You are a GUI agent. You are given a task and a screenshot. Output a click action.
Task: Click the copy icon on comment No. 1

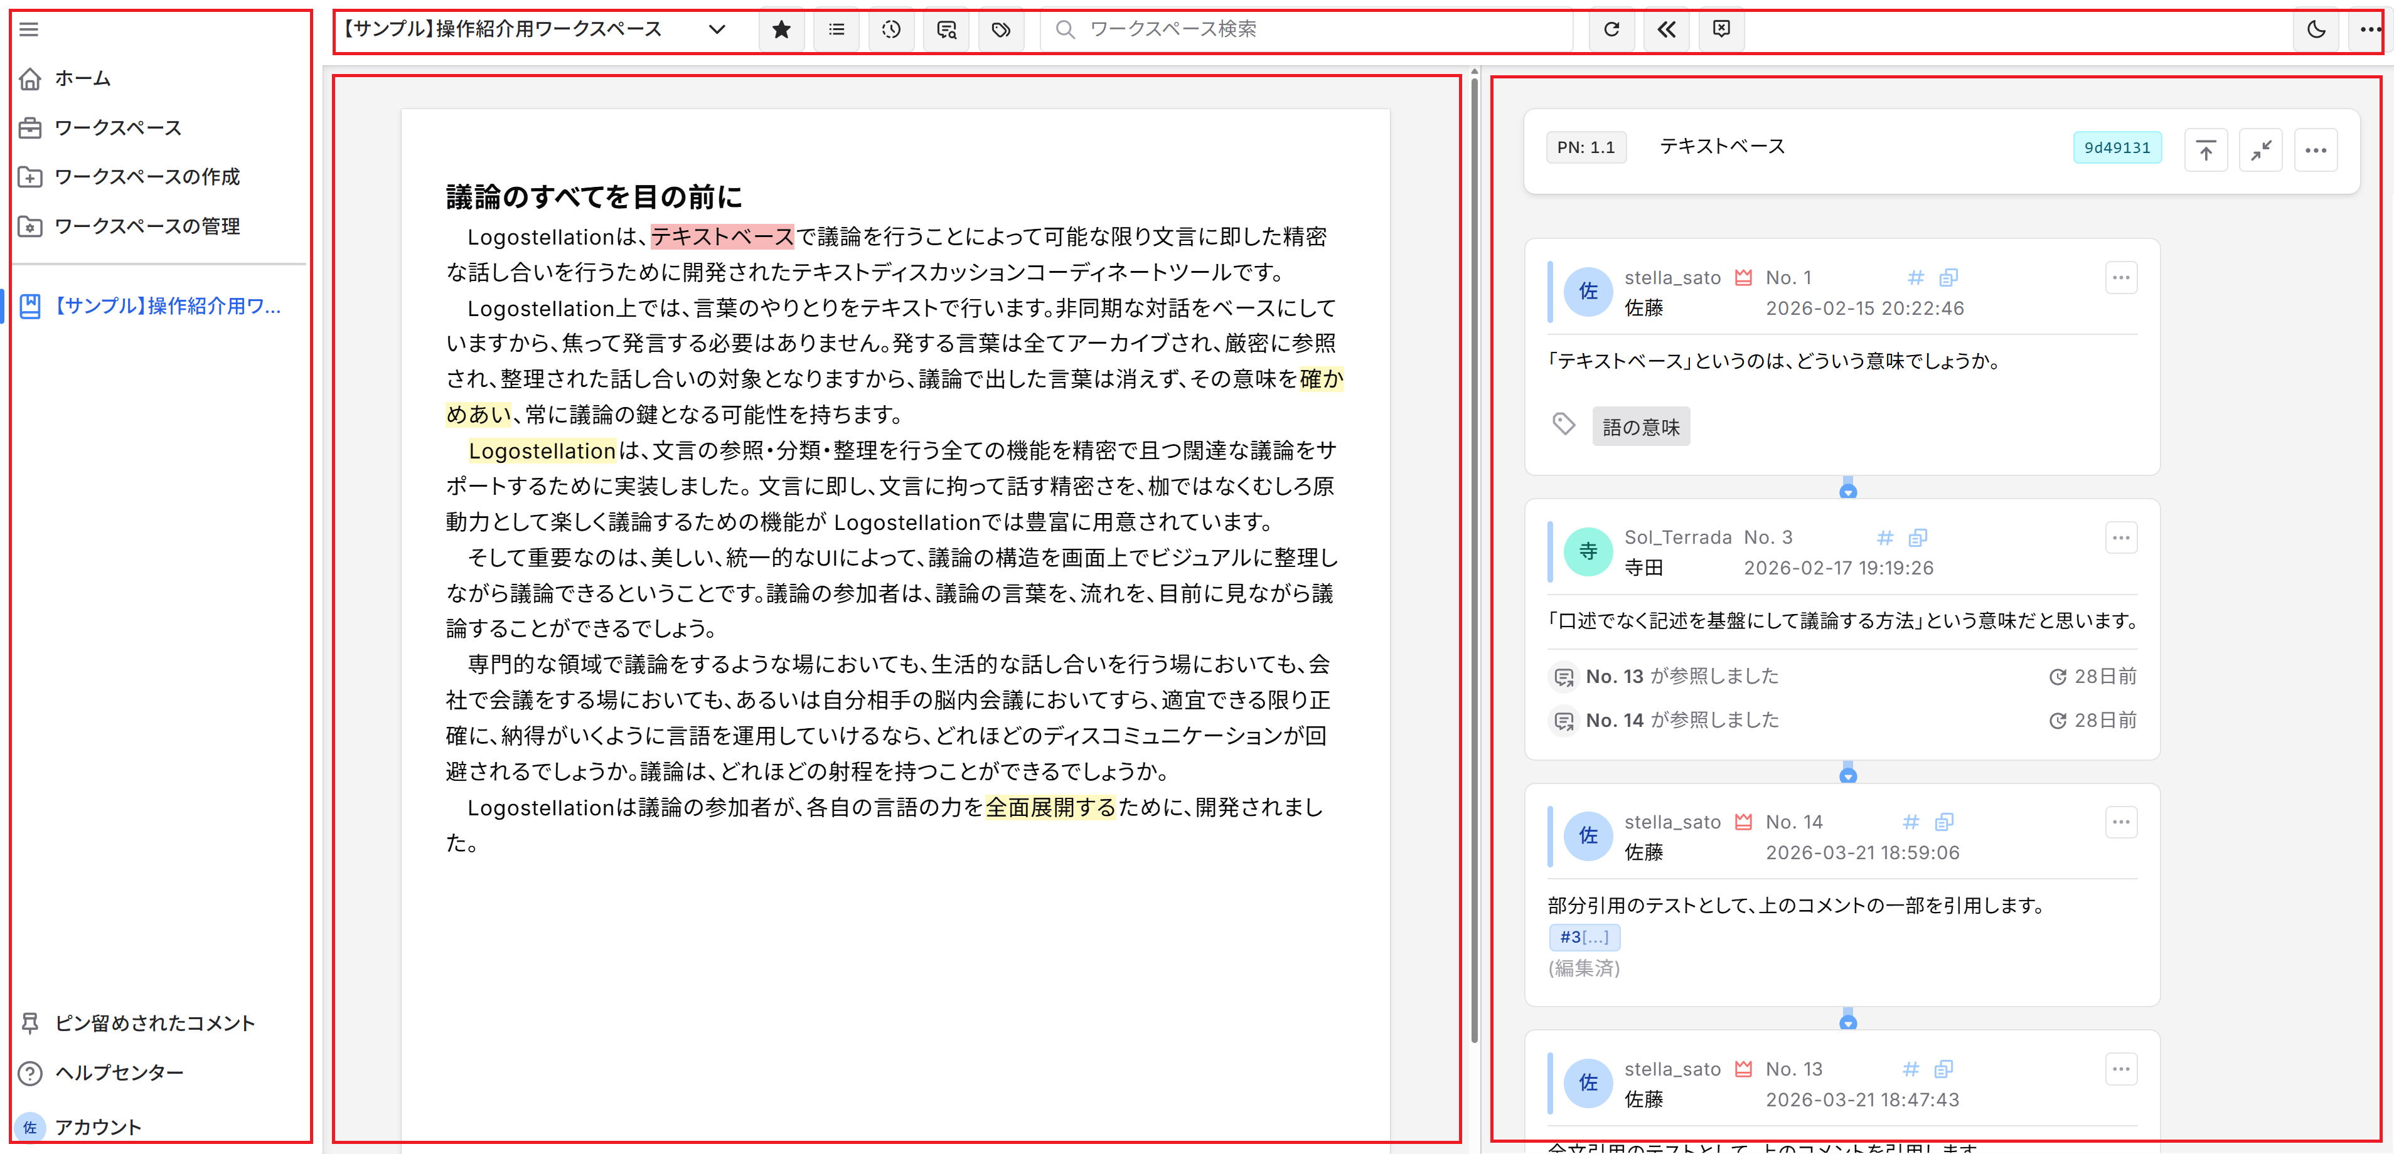point(1949,278)
